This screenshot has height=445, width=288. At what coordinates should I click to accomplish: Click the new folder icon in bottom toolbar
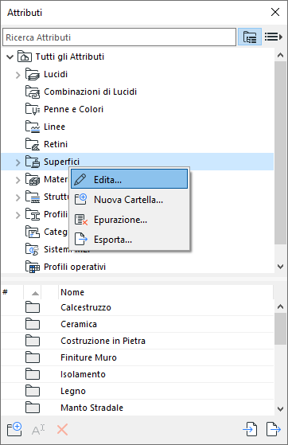(x=14, y=429)
